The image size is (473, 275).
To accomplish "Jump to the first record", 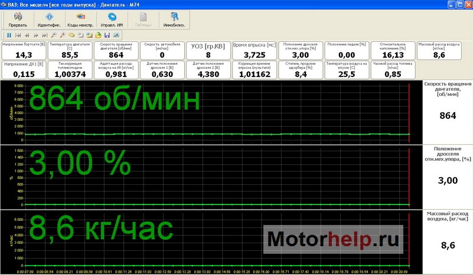I will 18,35.
